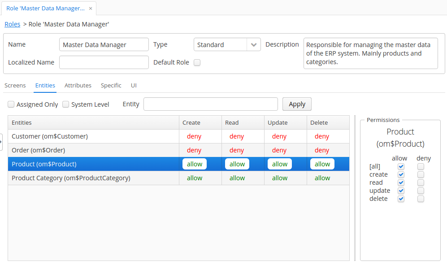Uncheck the [all] allow permission checkbox
The height and width of the screenshot is (265, 447).
(401, 166)
